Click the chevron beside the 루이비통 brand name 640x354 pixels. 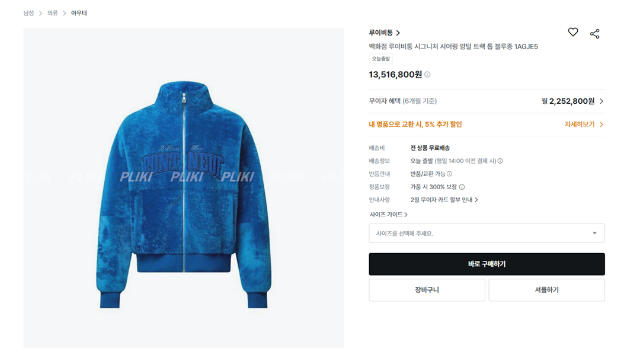[x=398, y=33]
